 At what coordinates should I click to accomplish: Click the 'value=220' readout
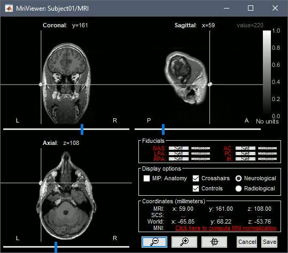coord(250,25)
